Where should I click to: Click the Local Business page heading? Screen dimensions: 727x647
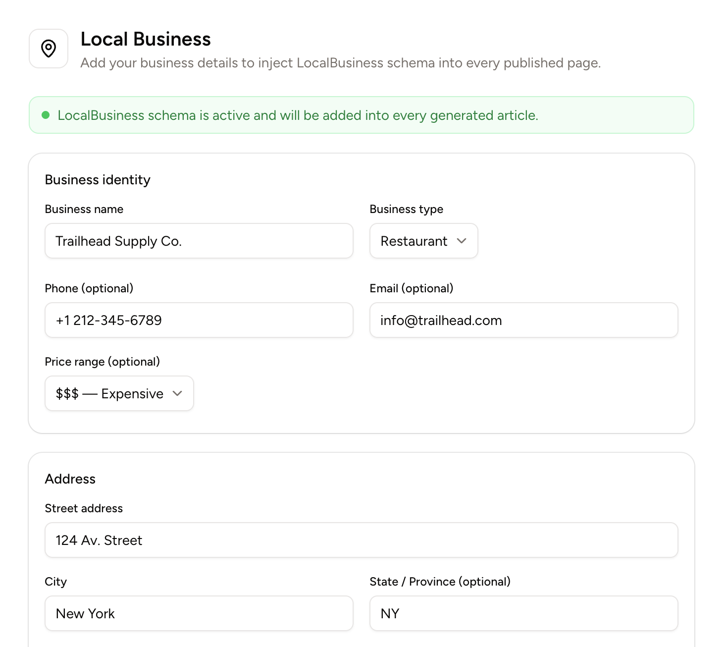(x=146, y=39)
